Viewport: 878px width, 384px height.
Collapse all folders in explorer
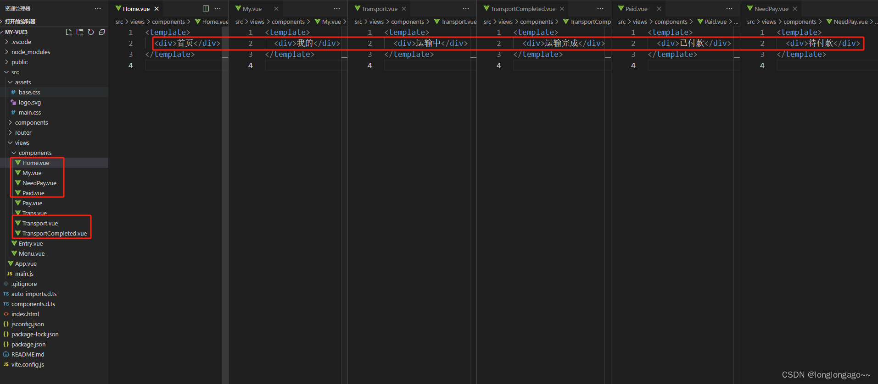[x=102, y=32]
